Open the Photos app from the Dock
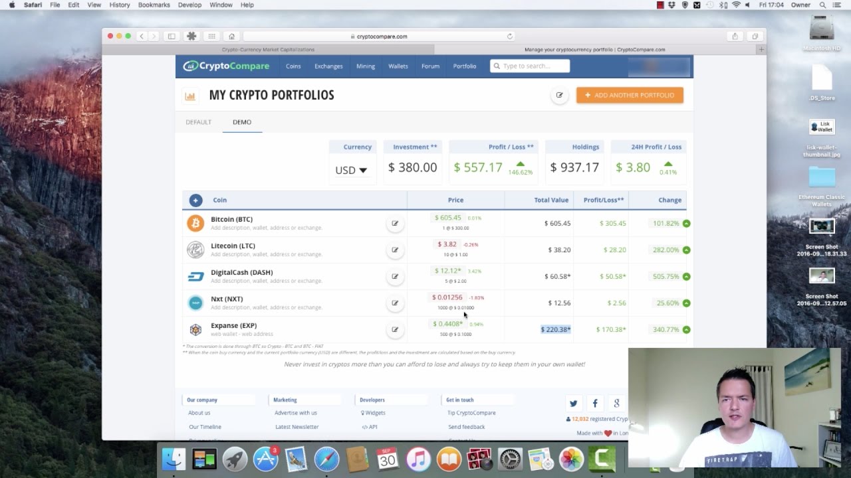 point(571,459)
